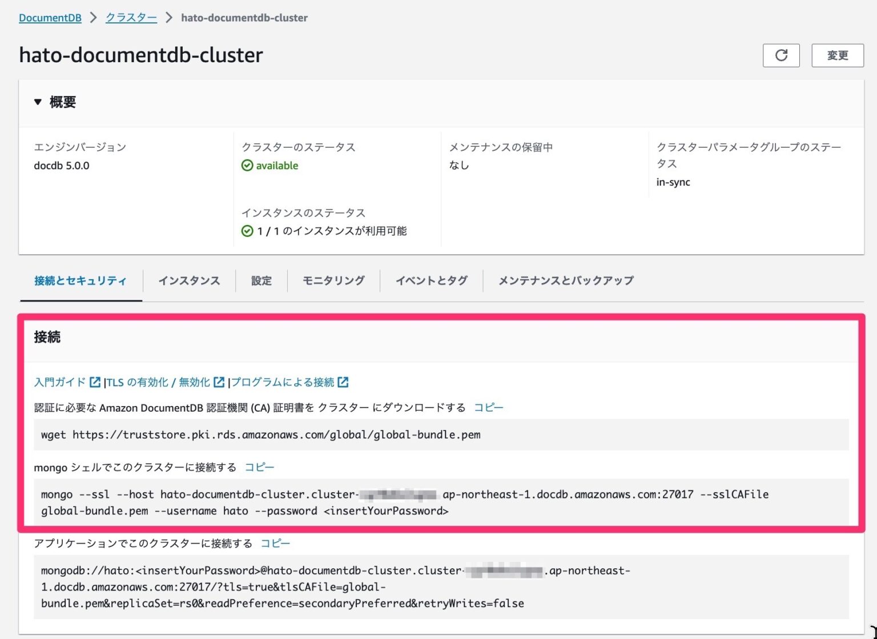Open the イベントとタグ tab
Viewport: 877px width, 639px height.
(432, 280)
